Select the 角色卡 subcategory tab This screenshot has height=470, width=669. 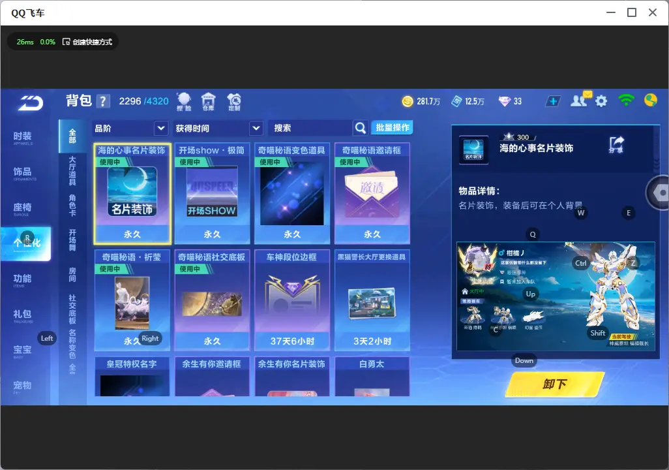(x=72, y=206)
